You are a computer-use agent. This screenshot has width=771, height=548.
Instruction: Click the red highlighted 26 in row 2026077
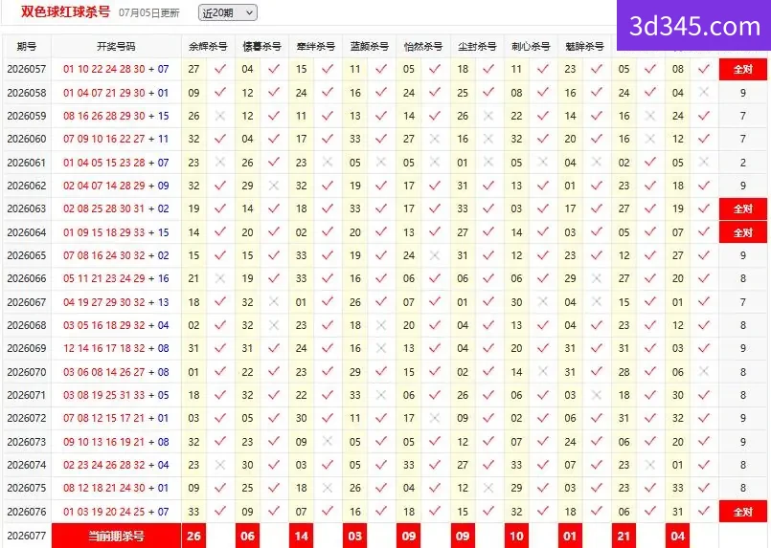coord(193,536)
